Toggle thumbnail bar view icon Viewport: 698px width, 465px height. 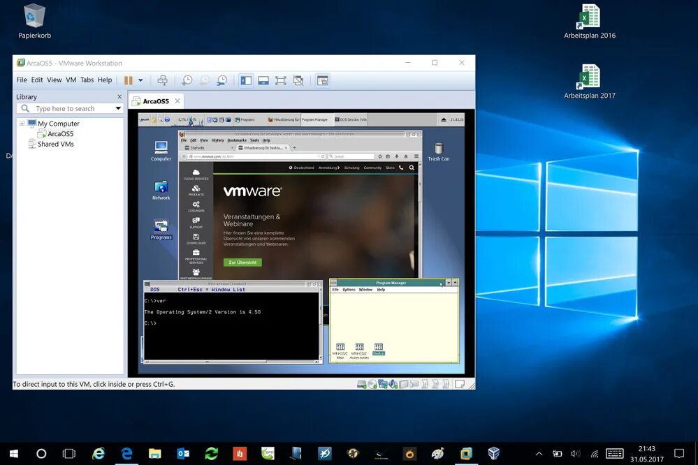click(263, 80)
